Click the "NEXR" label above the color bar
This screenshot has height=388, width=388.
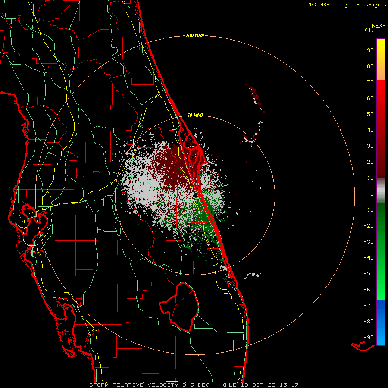click(x=379, y=26)
